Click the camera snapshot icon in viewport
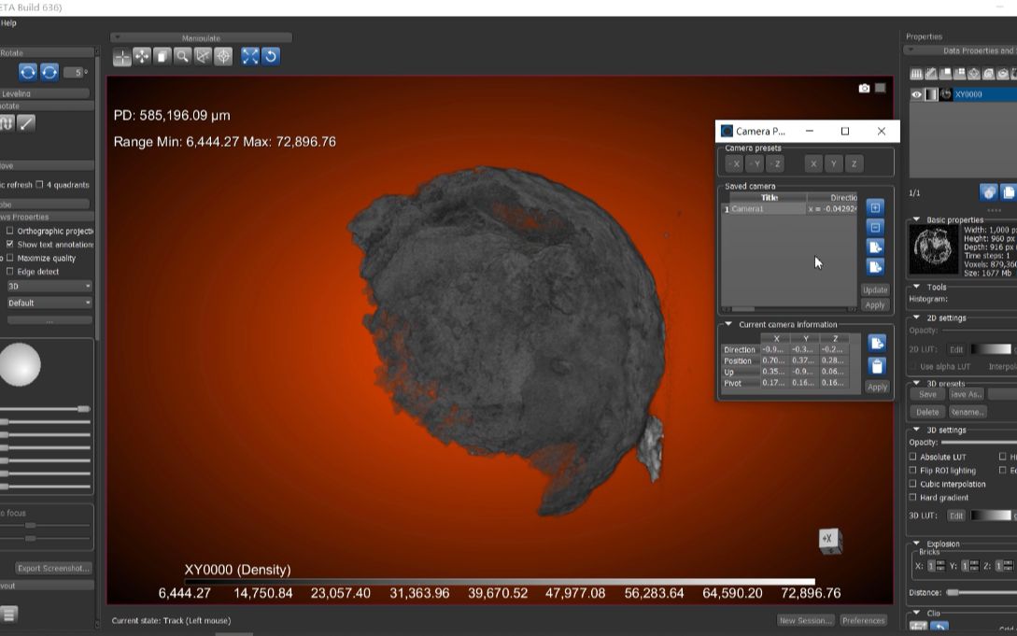Viewport: 1017px width, 636px height. pos(864,88)
